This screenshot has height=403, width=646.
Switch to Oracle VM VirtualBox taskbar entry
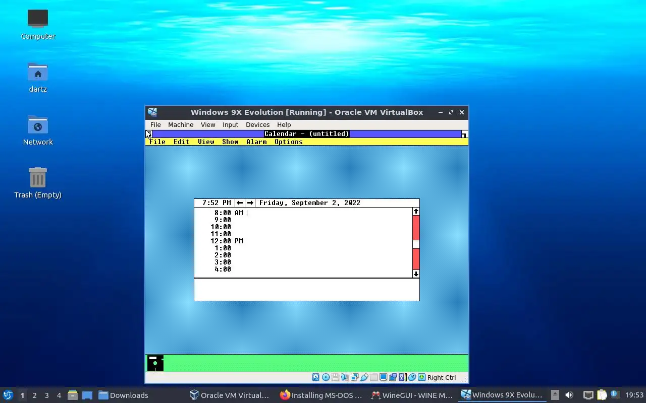click(230, 395)
